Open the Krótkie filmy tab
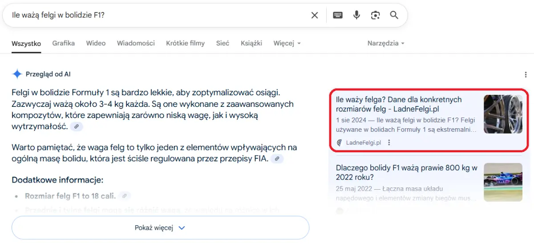 click(x=185, y=43)
